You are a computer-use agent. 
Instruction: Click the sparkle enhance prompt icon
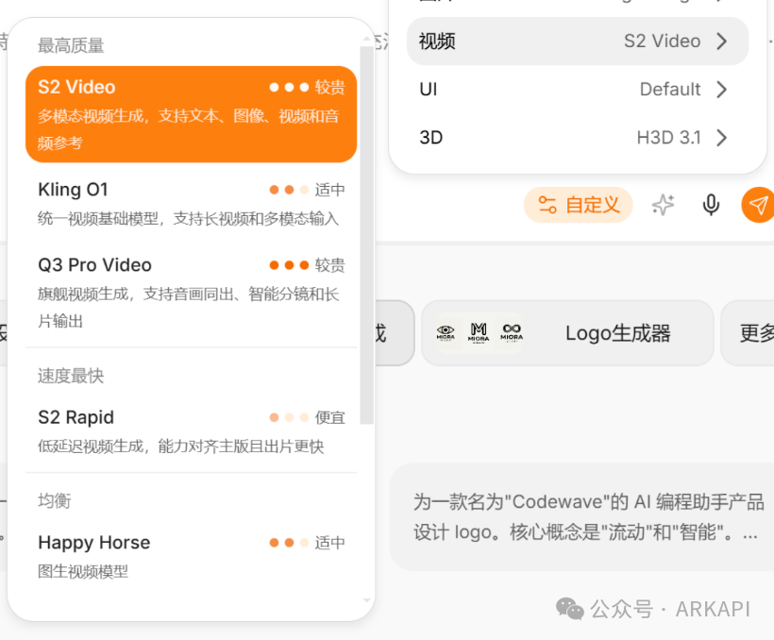point(663,205)
